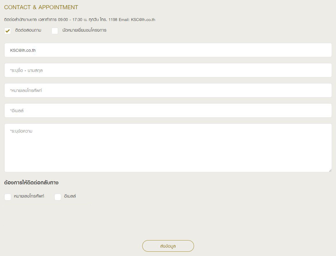Click the CONTACT & APPOINTMENT heading

click(x=41, y=7)
